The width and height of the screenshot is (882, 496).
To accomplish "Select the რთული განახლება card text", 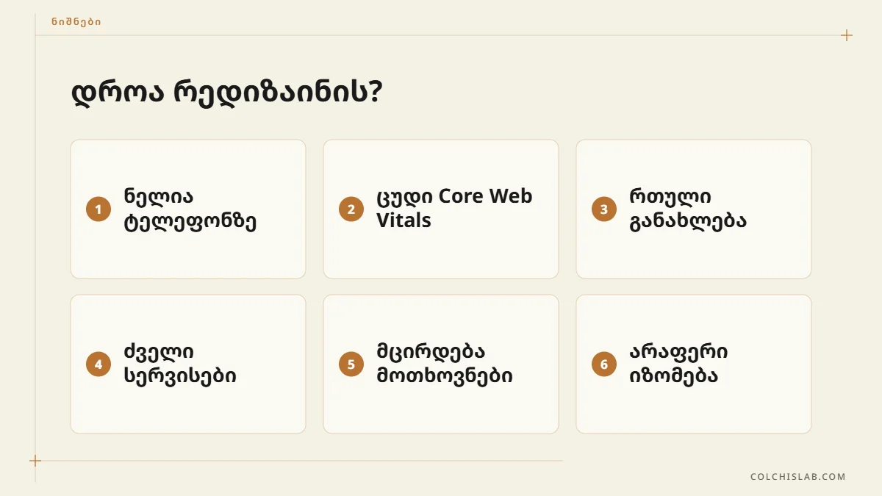I will (x=688, y=209).
